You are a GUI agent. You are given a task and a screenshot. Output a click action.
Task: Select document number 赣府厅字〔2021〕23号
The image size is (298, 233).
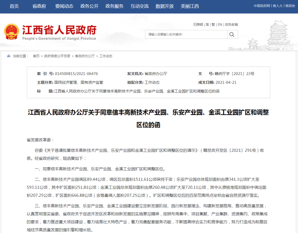(234, 74)
